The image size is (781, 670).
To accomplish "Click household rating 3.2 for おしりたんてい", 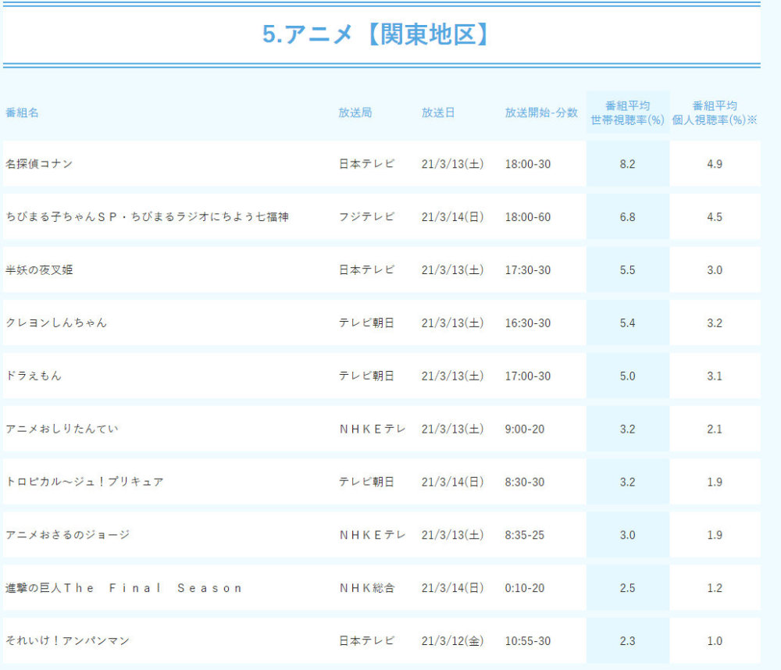I will tap(628, 429).
